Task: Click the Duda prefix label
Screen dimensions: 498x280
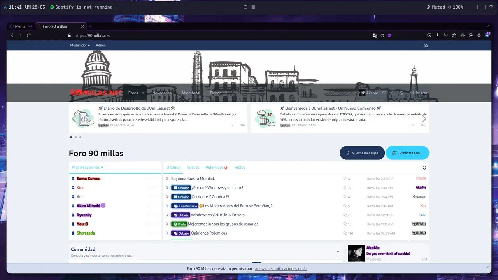Action: point(179,224)
